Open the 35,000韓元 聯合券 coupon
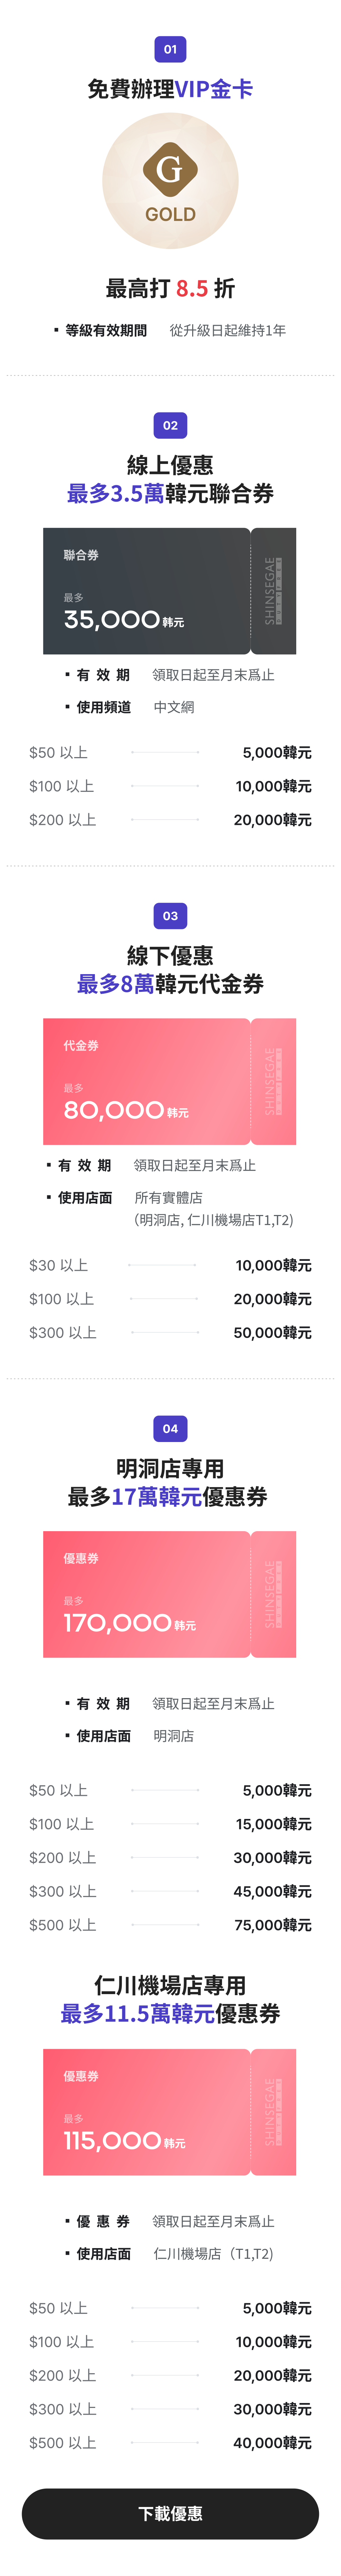 [x=170, y=591]
